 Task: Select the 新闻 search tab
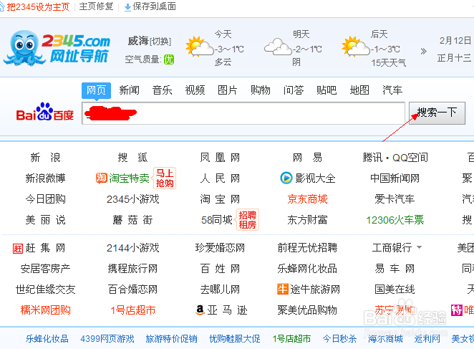[x=129, y=90]
